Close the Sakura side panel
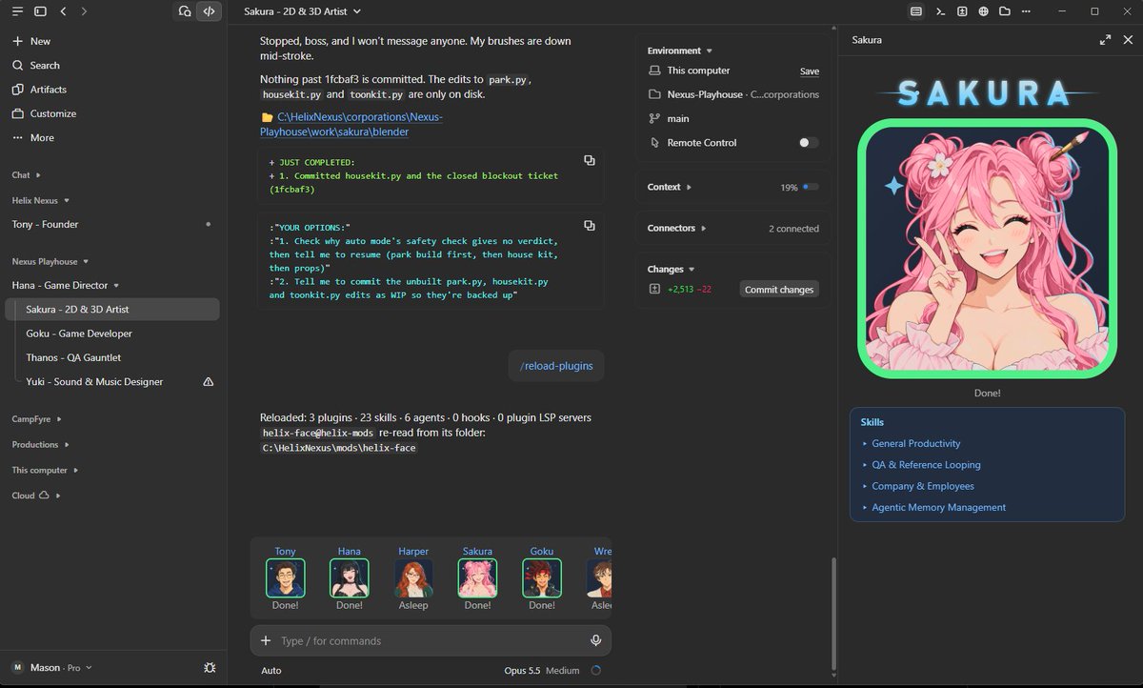 (1128, 40)
